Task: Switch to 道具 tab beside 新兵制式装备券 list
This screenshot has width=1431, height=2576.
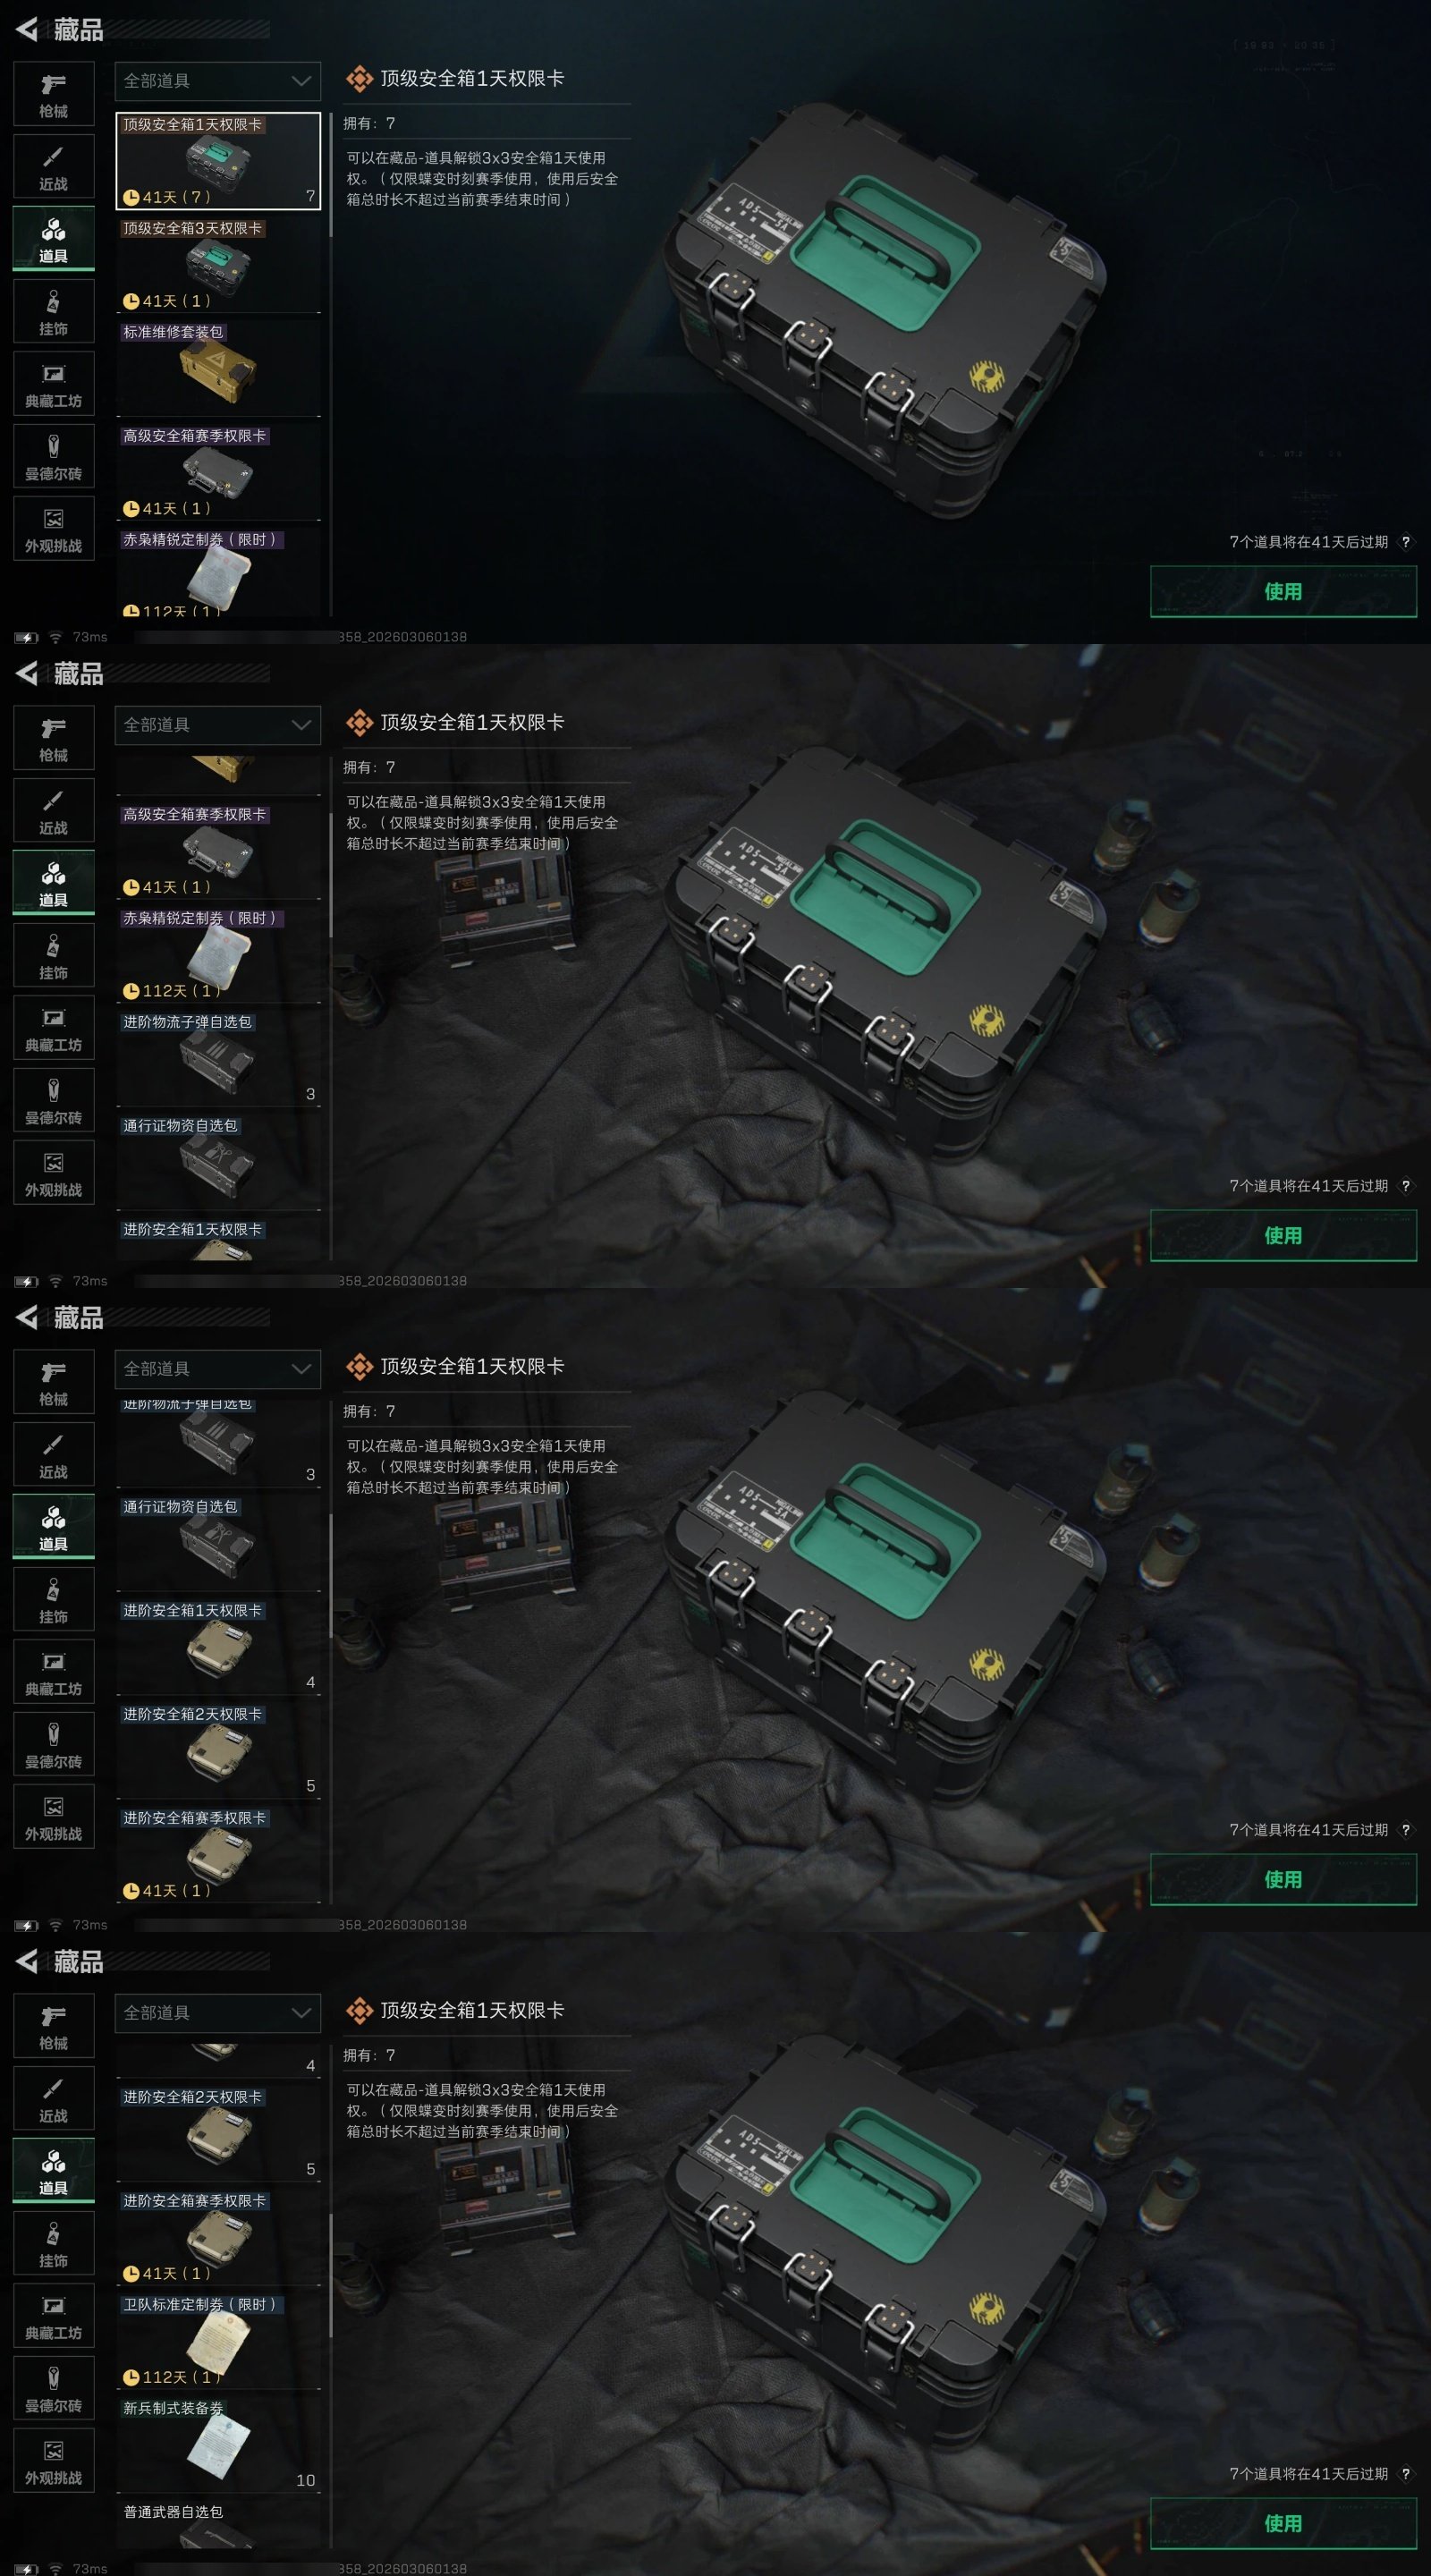Action: 54,2171
